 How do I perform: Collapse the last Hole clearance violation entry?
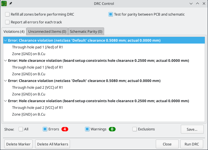point(5,101)
